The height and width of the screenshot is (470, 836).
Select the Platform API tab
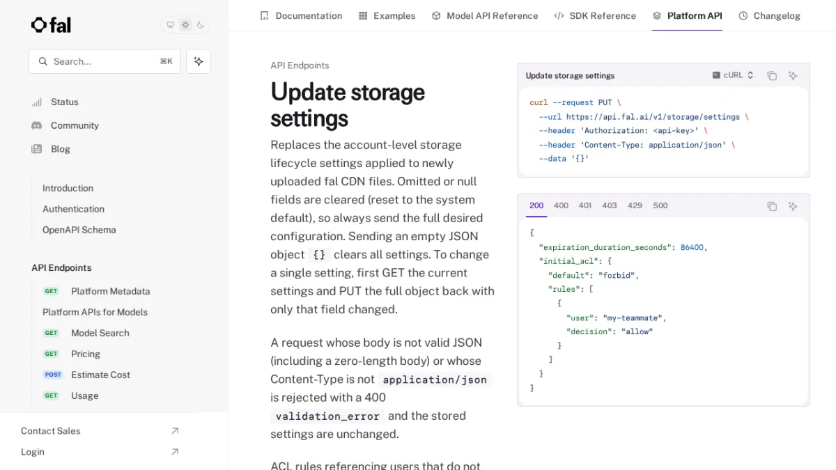687,15
